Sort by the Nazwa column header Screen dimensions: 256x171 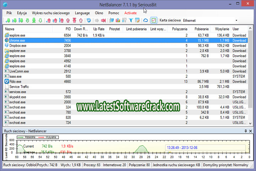(x=28, y=29)
